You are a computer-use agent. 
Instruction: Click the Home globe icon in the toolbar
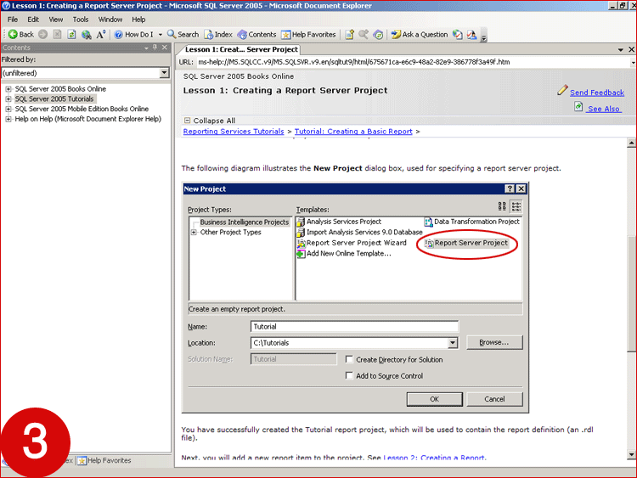(x=86, y=35)
